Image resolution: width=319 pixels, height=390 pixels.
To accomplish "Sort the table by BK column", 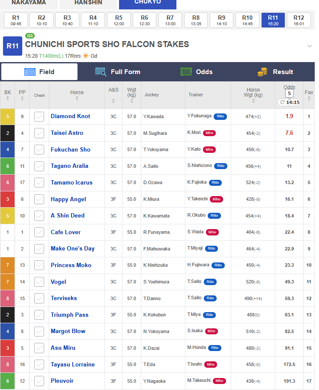I will [x=8, y=99].
